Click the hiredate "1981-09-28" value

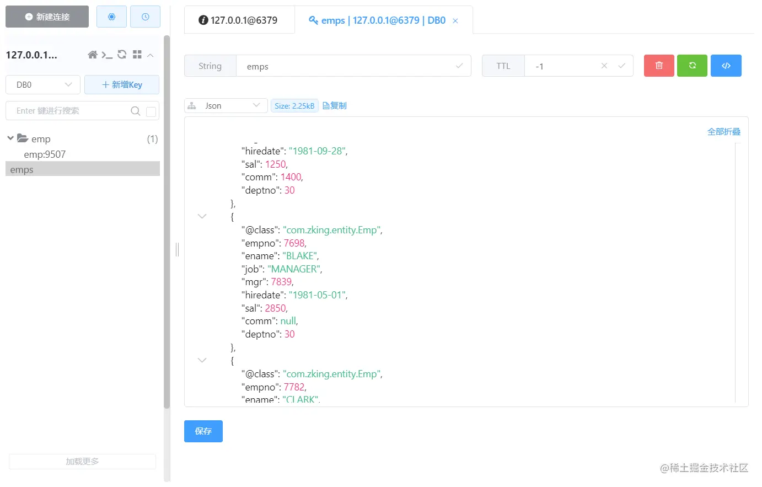pos(318,151)
